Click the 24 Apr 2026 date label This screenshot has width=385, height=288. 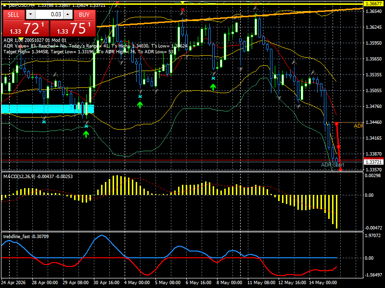click(x=13, y=282)
